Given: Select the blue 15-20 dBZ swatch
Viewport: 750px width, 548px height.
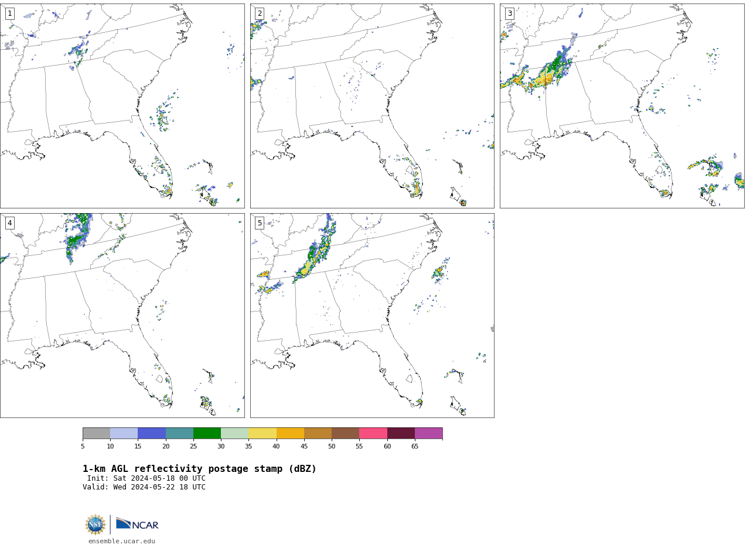Looking at the screenshot, I should (152, 433).
